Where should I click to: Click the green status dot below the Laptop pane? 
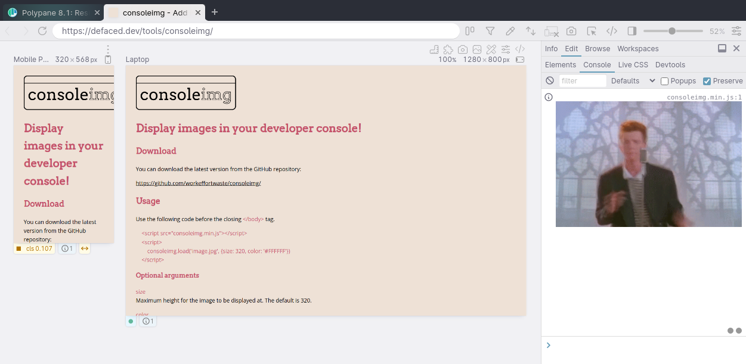[x=131, y=321]
